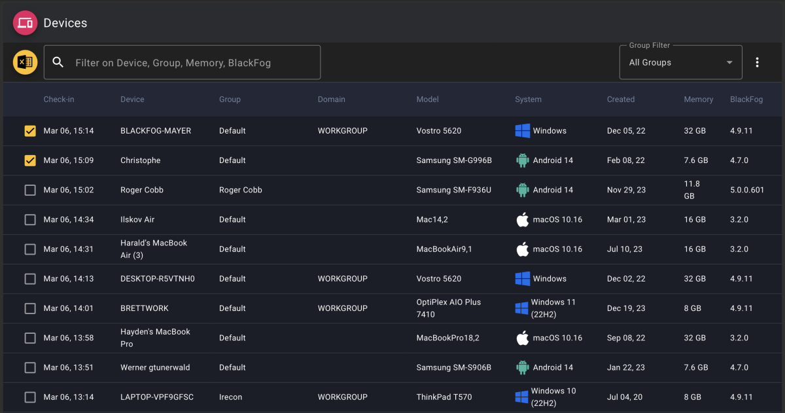Click Windows icon in DESKTOP-R5VTNH0 row
Screen dimensions: 785x413
tap(522, 279)
